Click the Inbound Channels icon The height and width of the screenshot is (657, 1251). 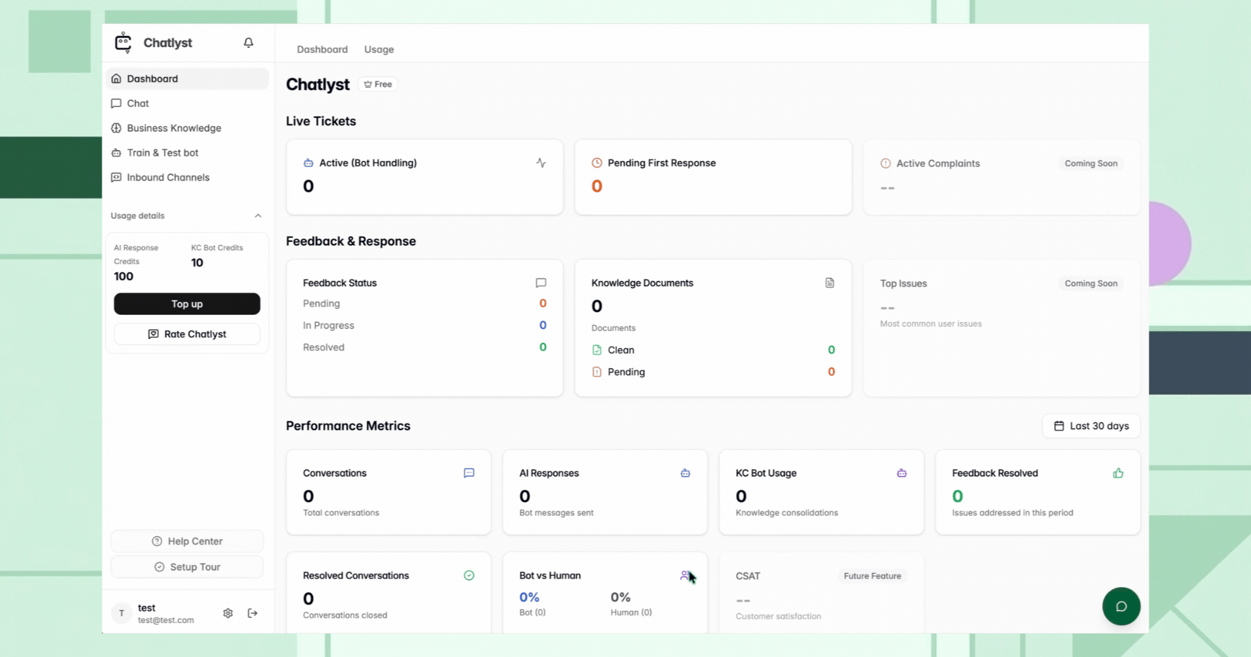coord(116,177)
